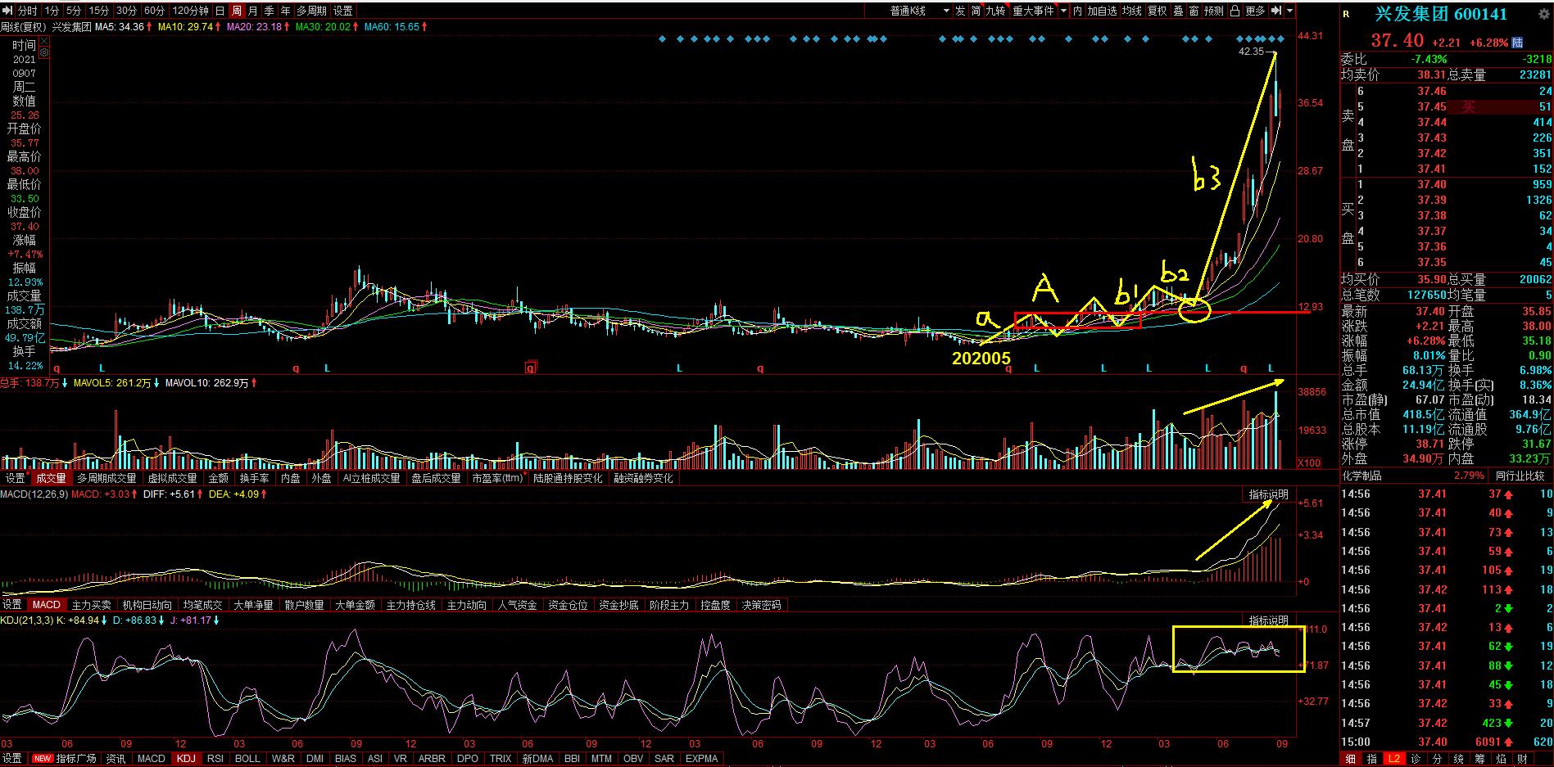Open the 更多 toolbar menu

pyautogui.click(x=1256, y=11)
